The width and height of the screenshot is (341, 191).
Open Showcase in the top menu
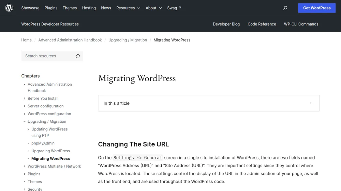click(30, 8)
